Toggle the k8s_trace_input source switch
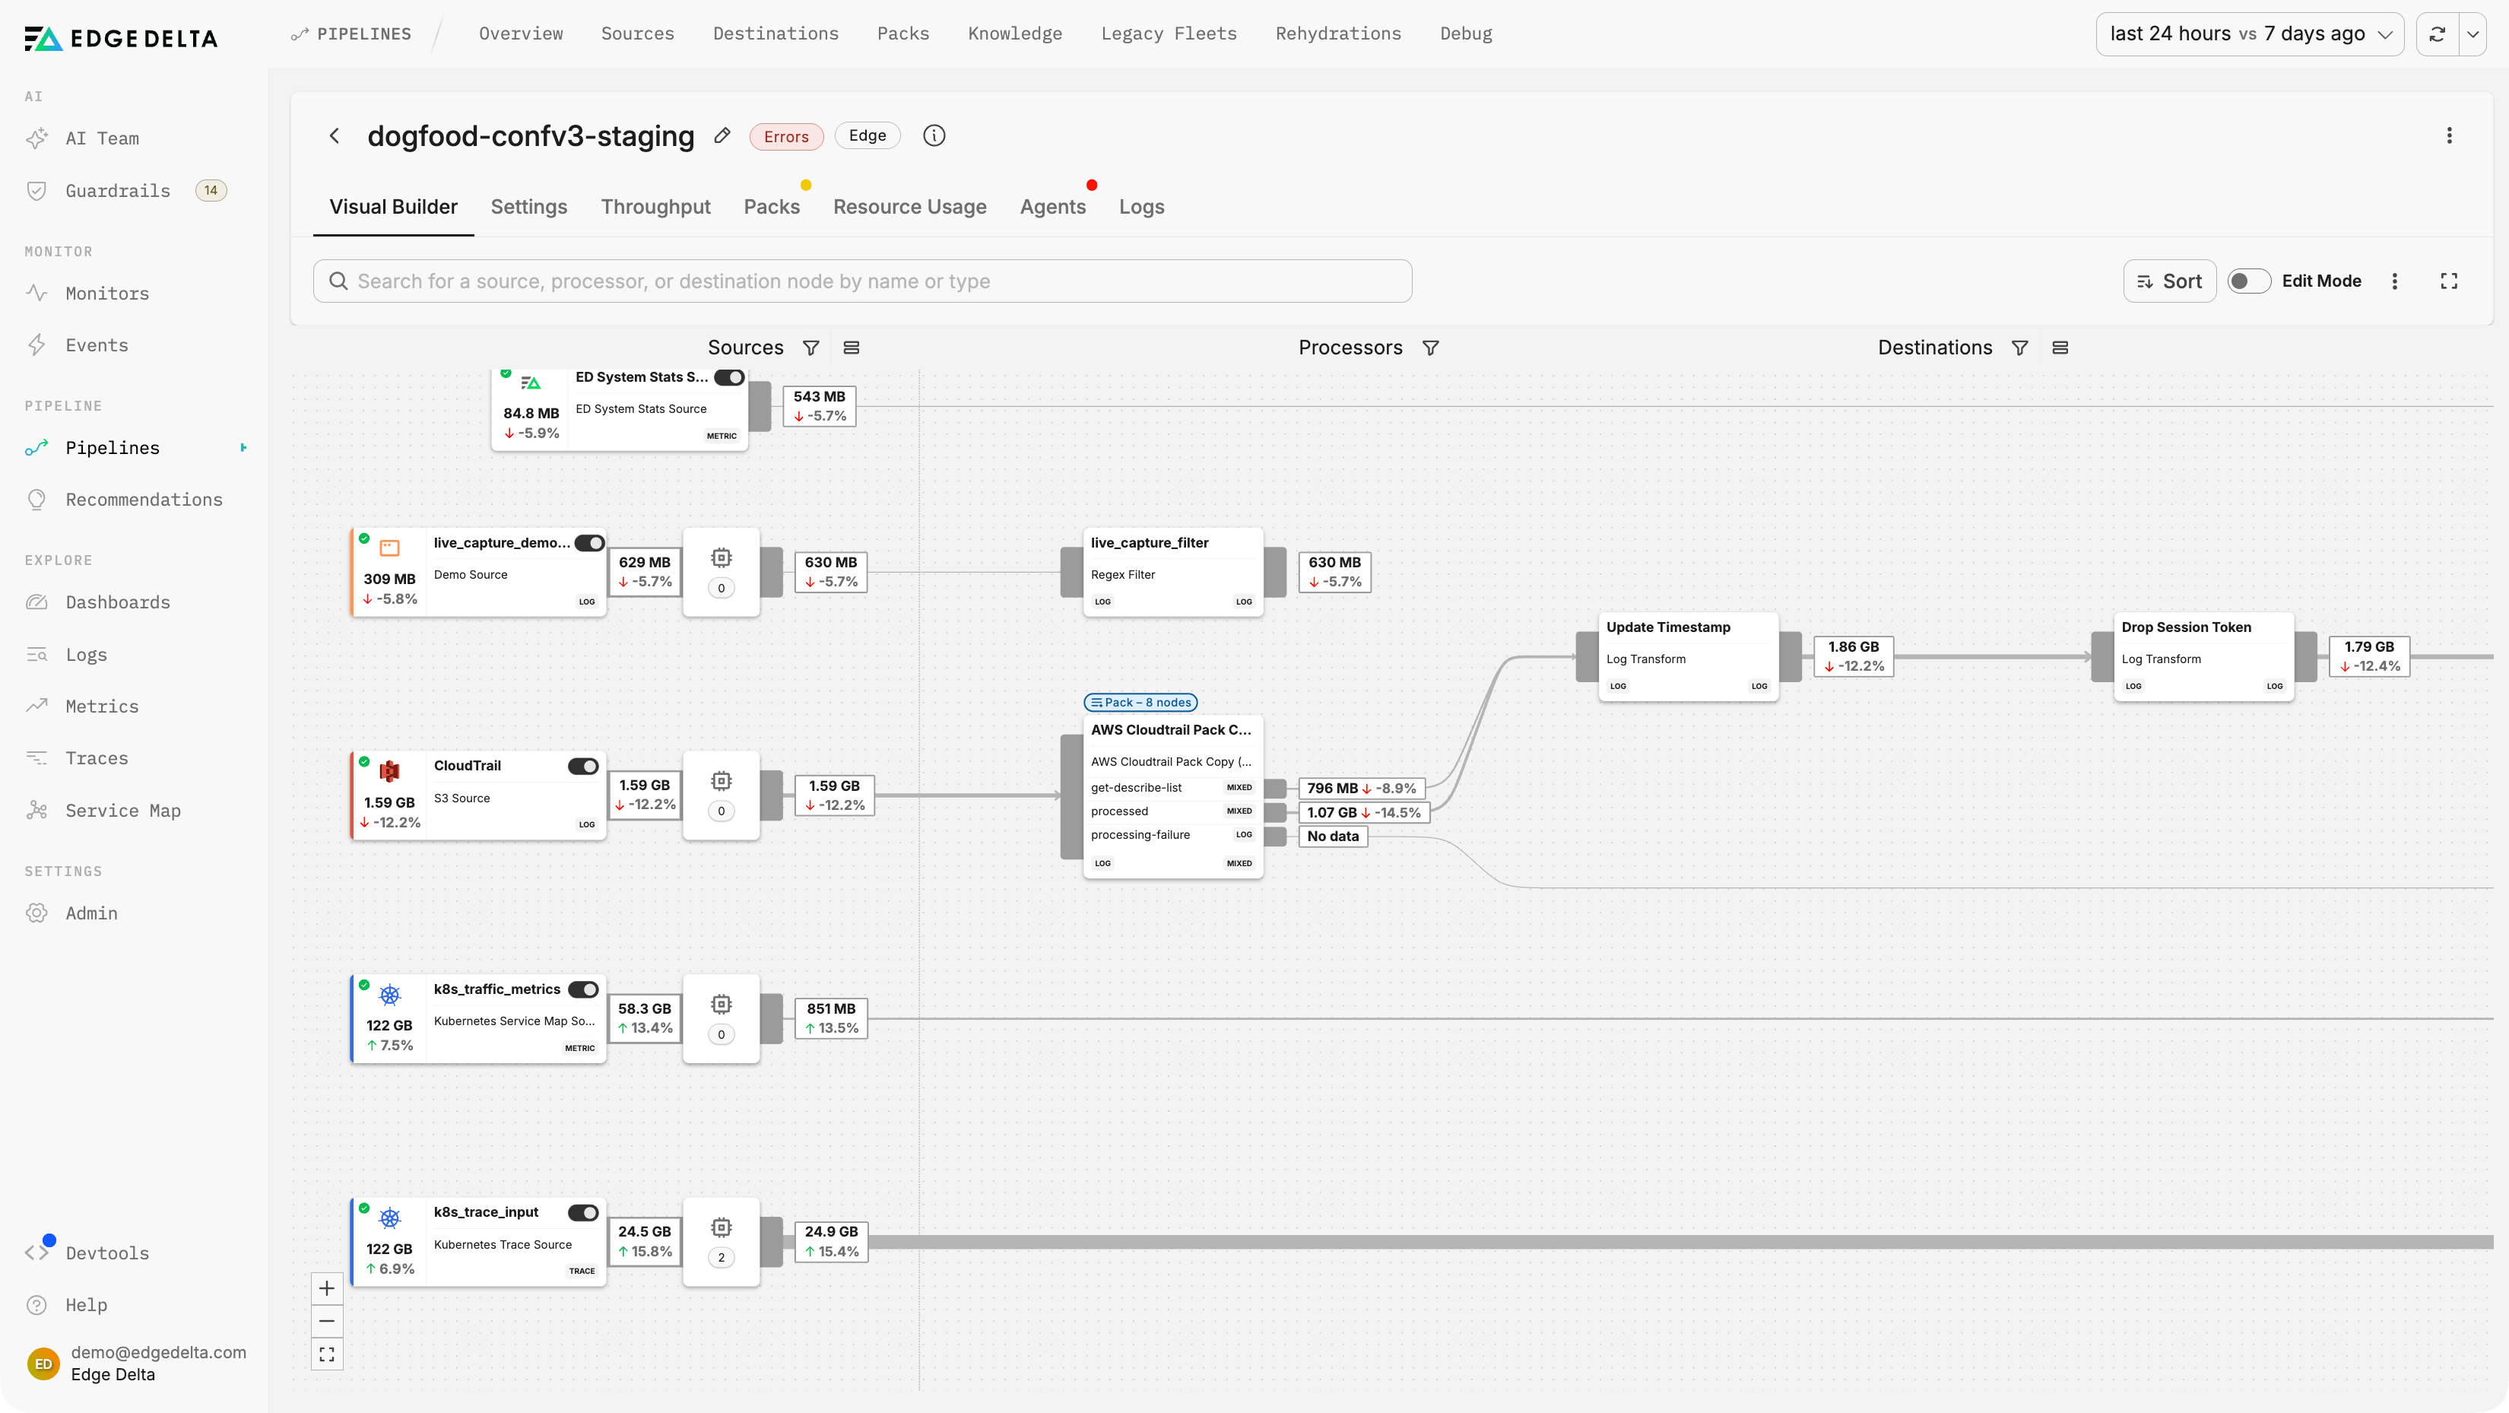The height and width of the screenshot is (1413, 2509). (583, 1212)
